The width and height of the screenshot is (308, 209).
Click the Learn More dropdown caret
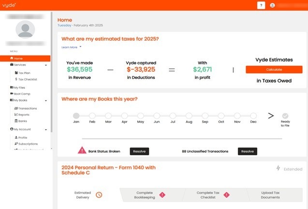(x=80, y=47)
